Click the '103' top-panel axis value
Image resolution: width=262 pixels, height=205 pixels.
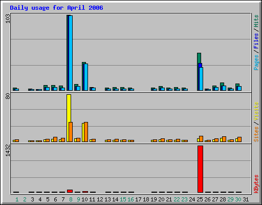pos(8,18)
